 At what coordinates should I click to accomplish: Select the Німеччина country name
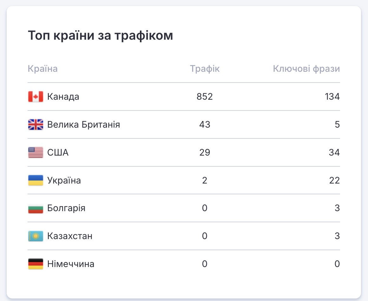point(71,264)
